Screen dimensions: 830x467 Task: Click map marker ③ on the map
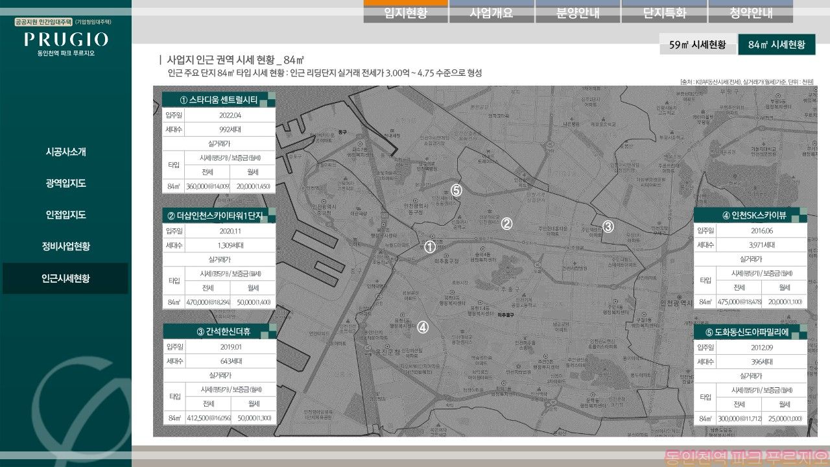coord(608,226)
